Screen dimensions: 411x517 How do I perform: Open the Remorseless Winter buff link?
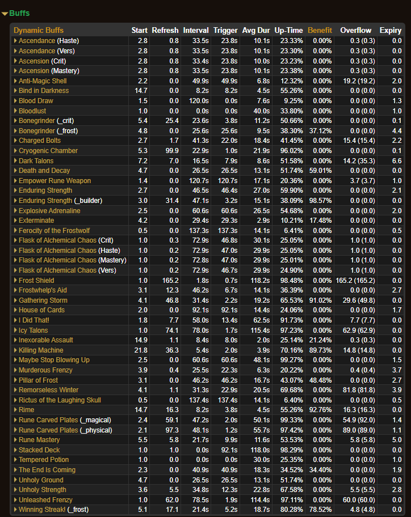tap(48, 389)
